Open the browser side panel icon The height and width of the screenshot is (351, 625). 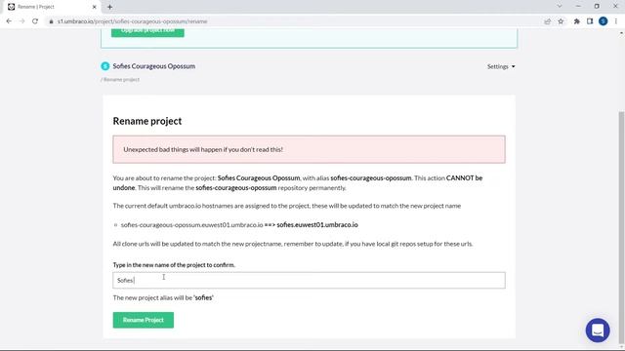click(590, 21)
